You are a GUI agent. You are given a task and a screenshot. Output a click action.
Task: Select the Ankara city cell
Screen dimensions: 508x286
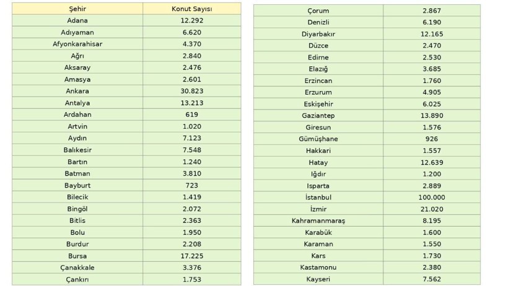(77, 91)
